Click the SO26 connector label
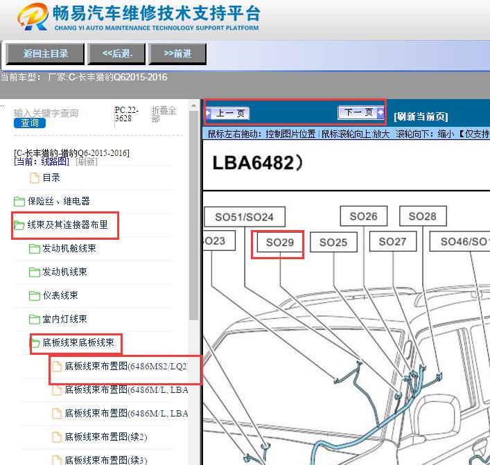Viewport: 490px width, 465px height. (363, 216)
